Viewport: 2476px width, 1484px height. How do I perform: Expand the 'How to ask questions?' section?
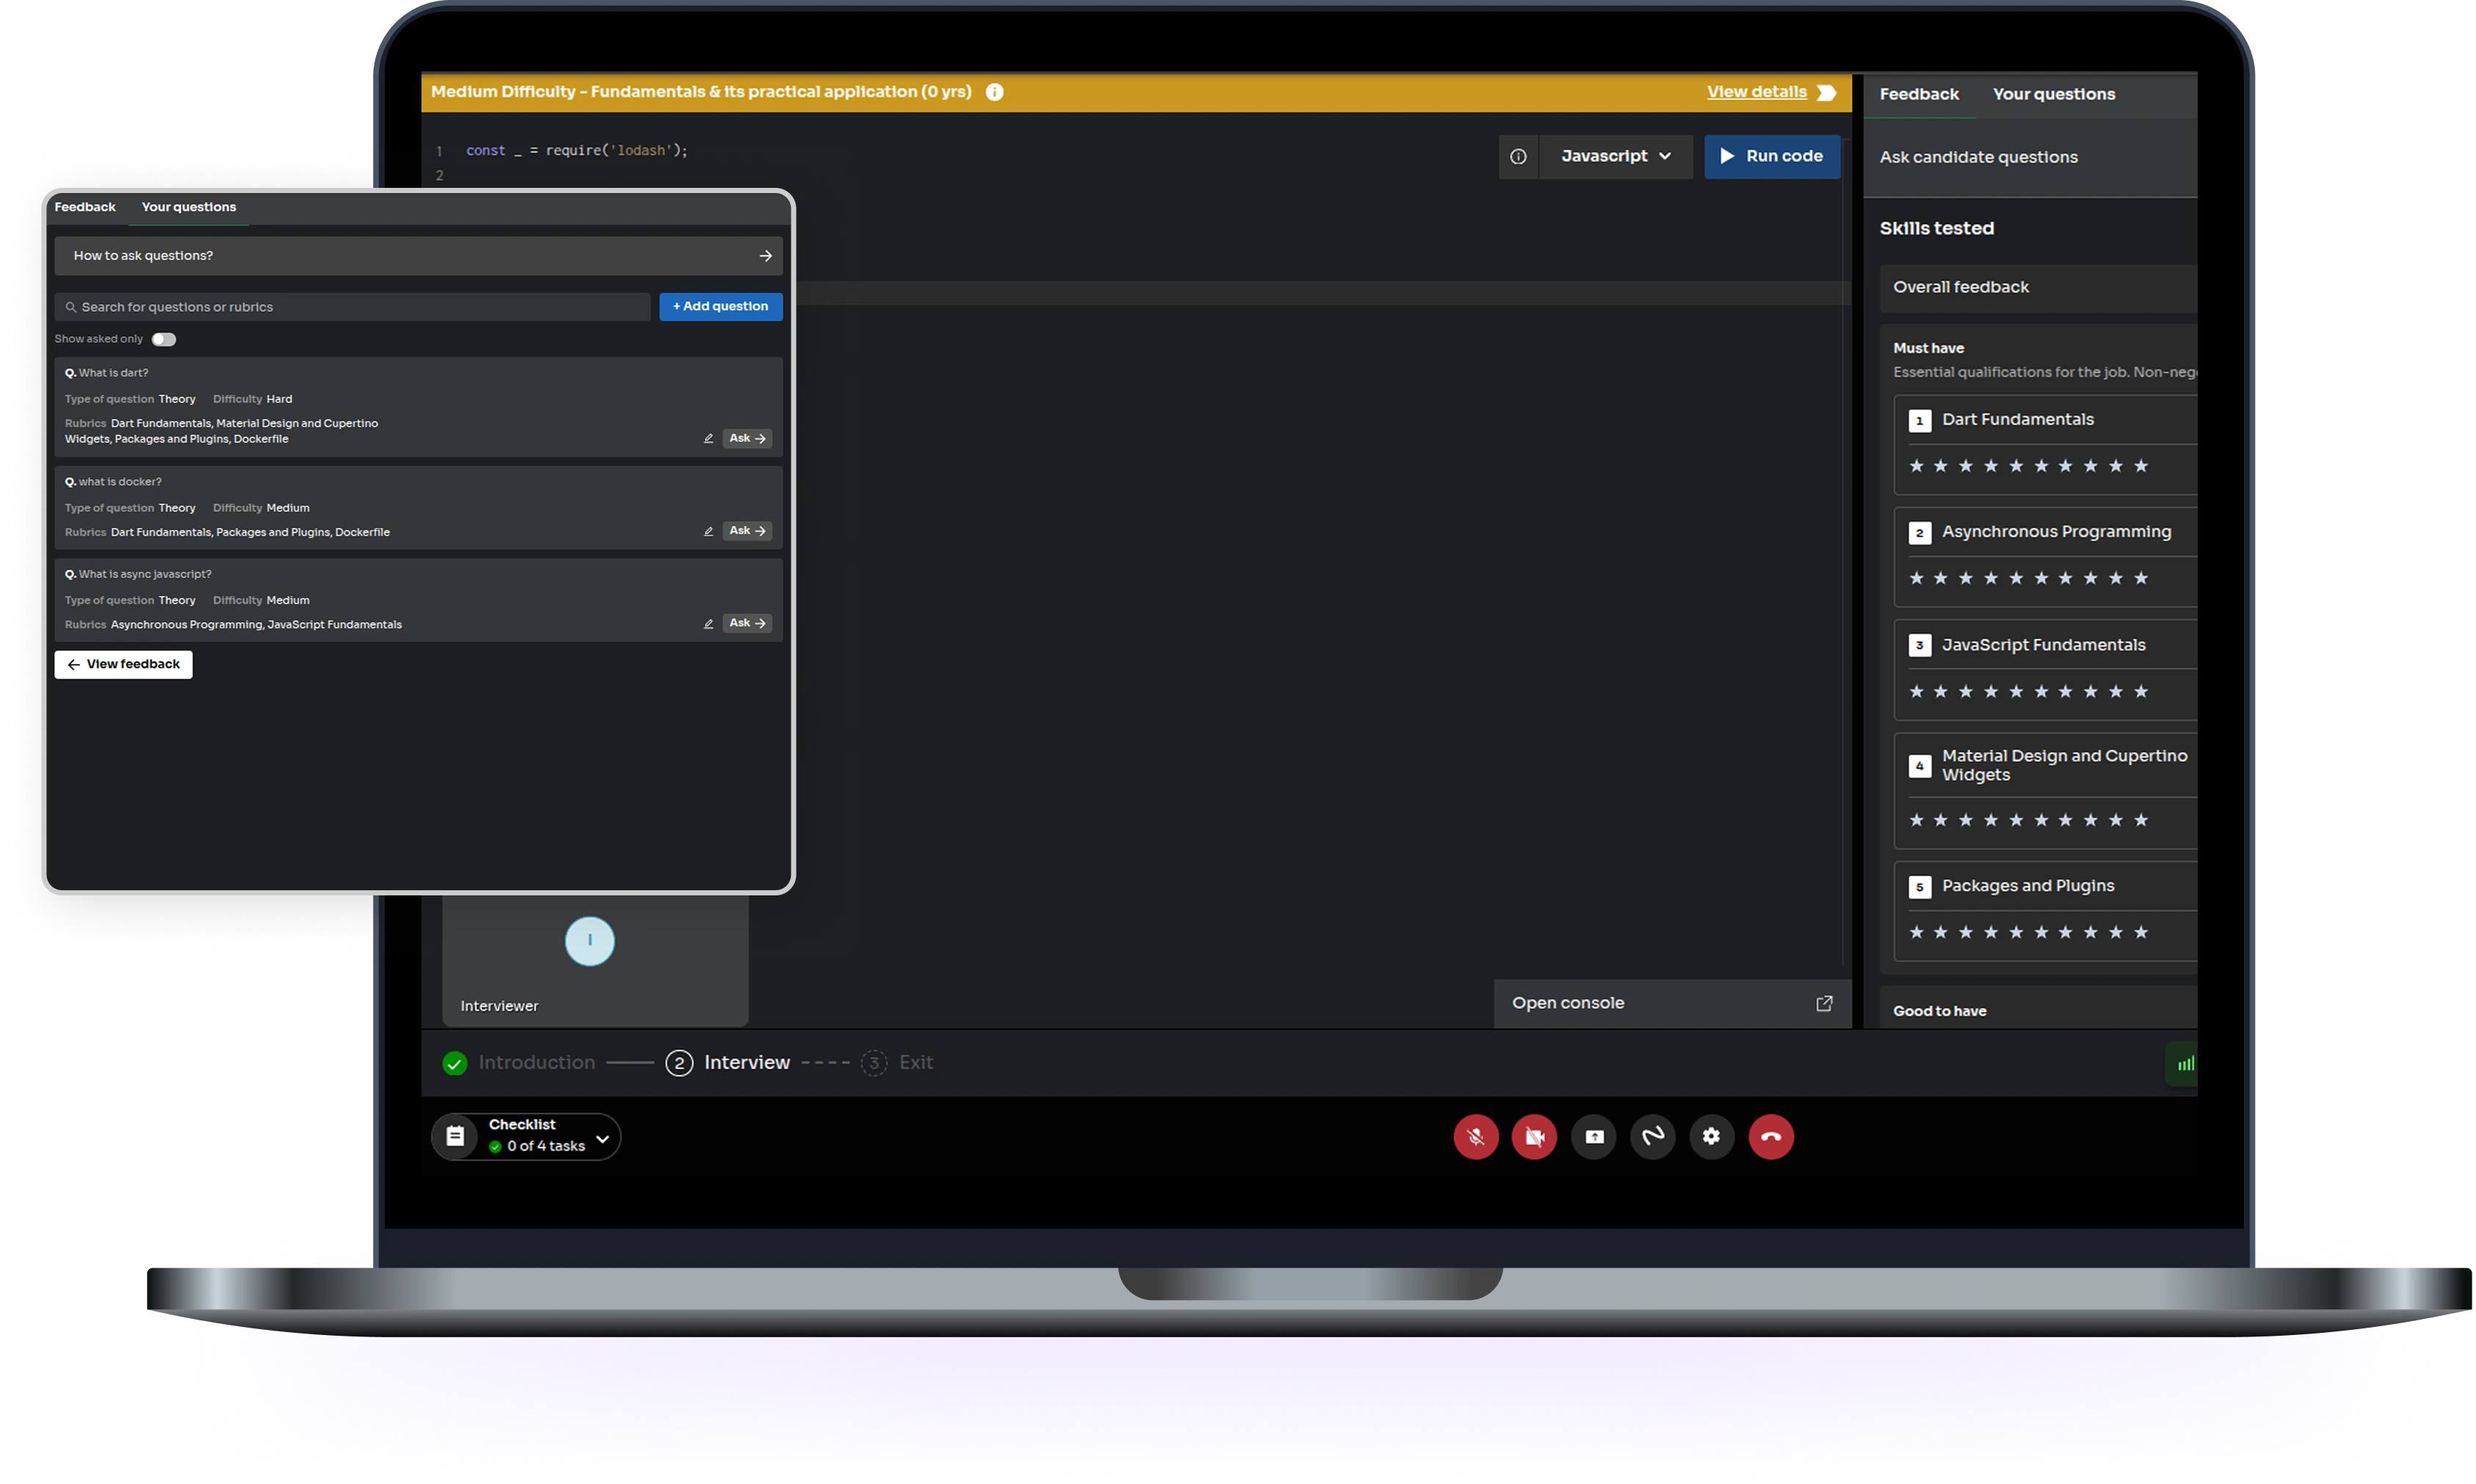tap(418, 256)
